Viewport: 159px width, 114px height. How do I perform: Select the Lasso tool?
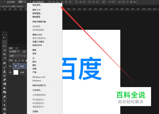tap(4, 46)
